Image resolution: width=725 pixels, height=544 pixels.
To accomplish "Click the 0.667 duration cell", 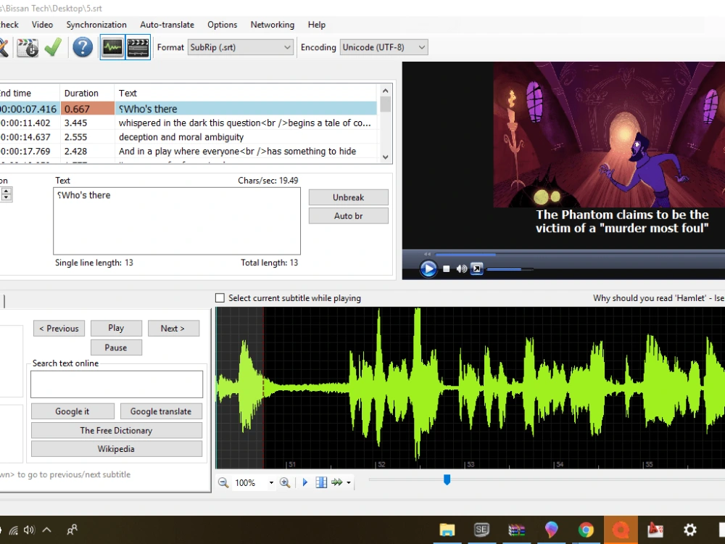I will (x=87, y=109).
